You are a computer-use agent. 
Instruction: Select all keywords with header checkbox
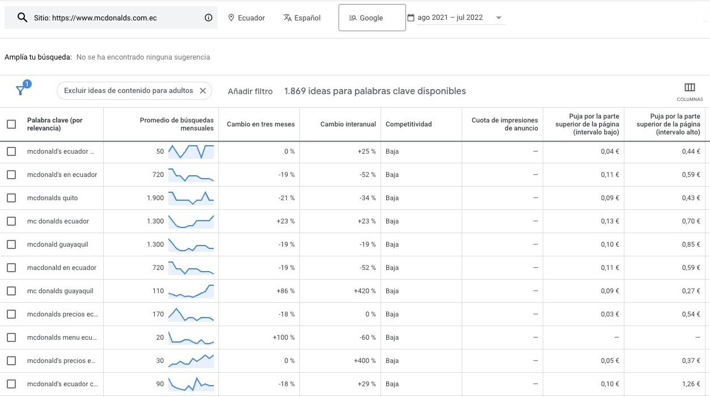click(x=11, y=124)
